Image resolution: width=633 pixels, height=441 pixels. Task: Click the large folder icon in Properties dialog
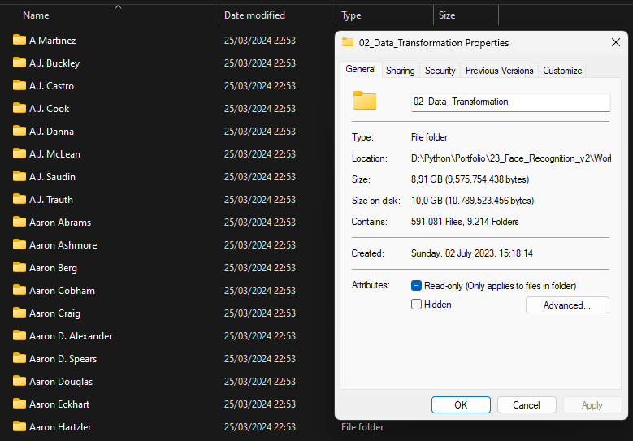pos(365,101)
